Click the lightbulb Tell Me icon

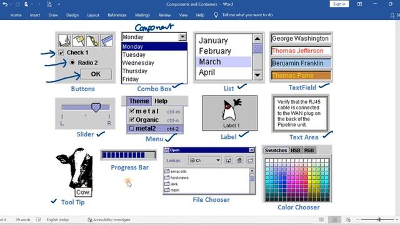216,15
